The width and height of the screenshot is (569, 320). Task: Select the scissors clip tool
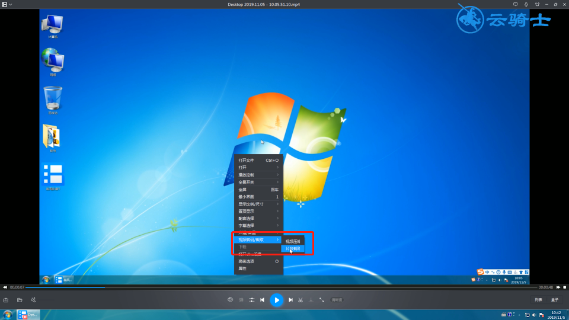click(301, 300)
